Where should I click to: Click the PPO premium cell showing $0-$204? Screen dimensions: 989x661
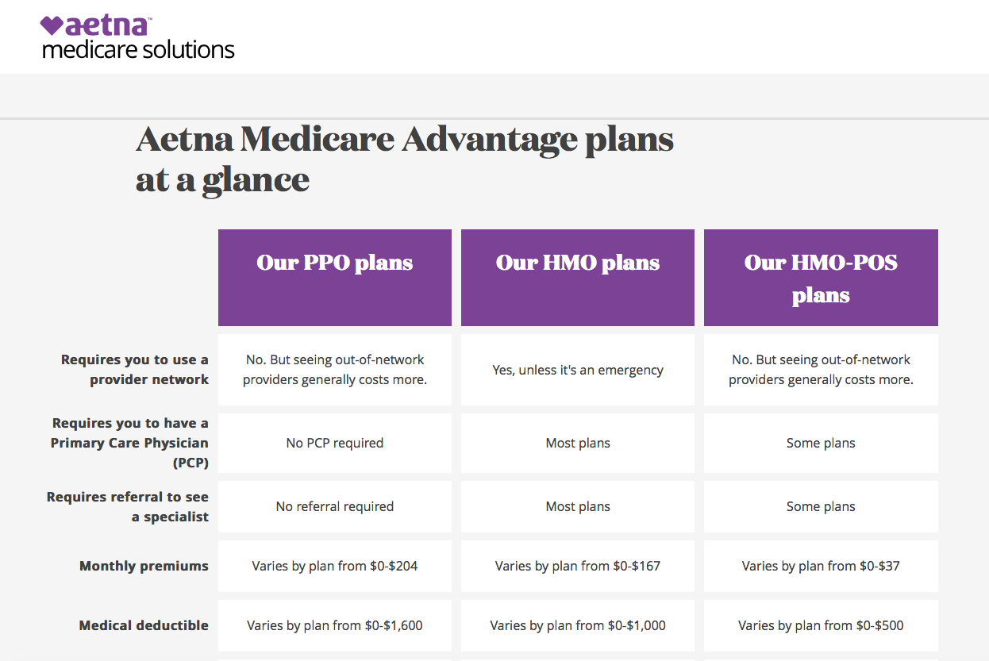click(x=334, y=566)
